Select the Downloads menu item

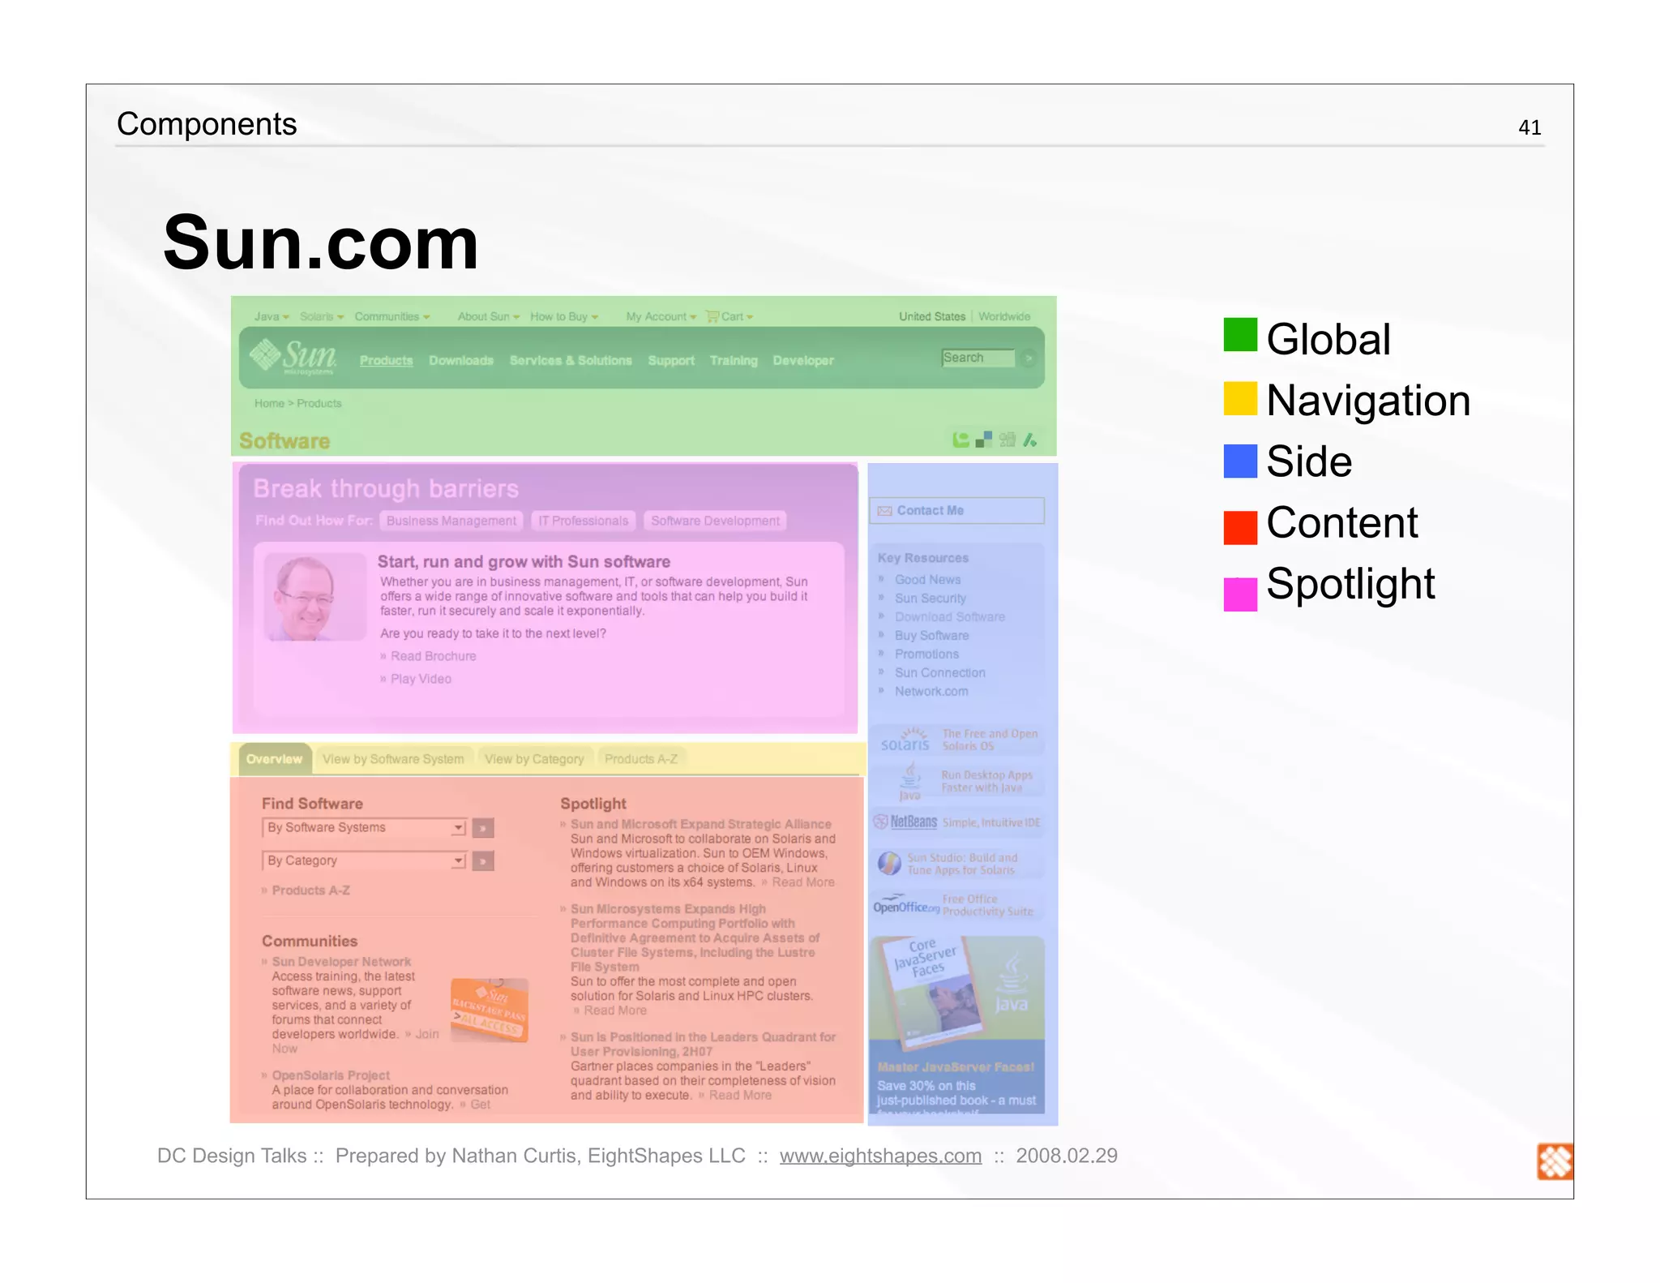pyautogui.click(x=460, y=361)
